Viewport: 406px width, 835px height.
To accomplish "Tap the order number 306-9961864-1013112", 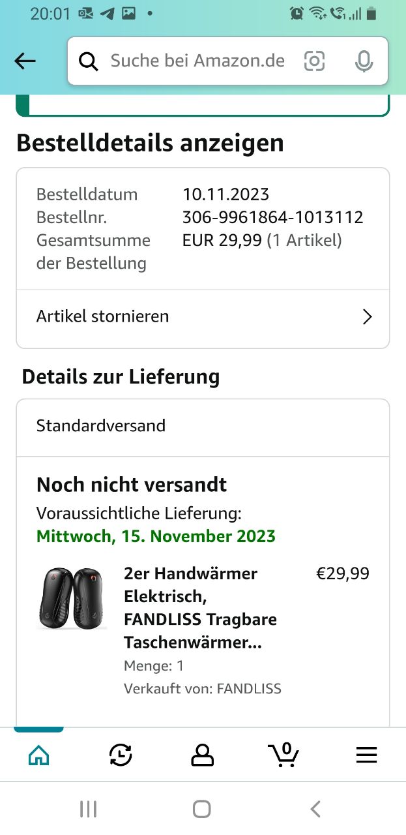I will click(x=272, y=217).
